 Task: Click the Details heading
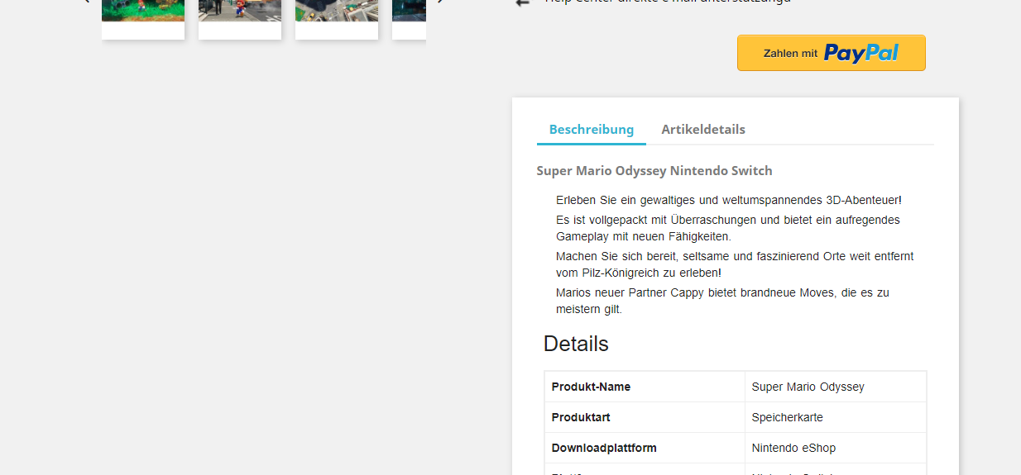(576, 344)
